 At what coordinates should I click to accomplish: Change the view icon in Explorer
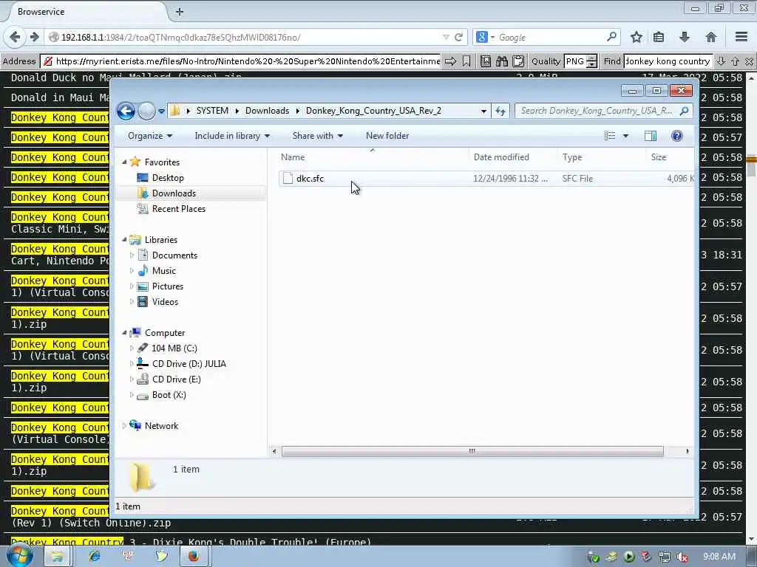pos(610,136)
